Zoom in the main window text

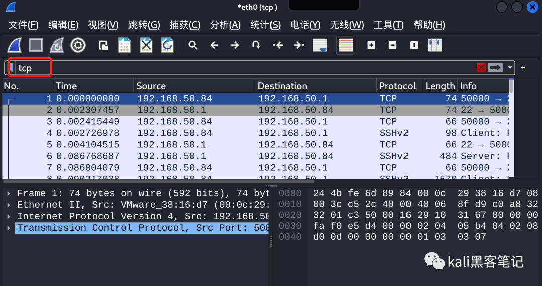click(x=371, y=45)
